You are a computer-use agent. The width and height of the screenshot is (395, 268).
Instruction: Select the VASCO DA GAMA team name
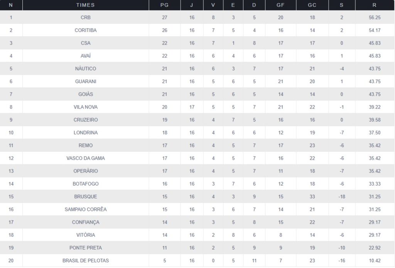tap(86, 158)
